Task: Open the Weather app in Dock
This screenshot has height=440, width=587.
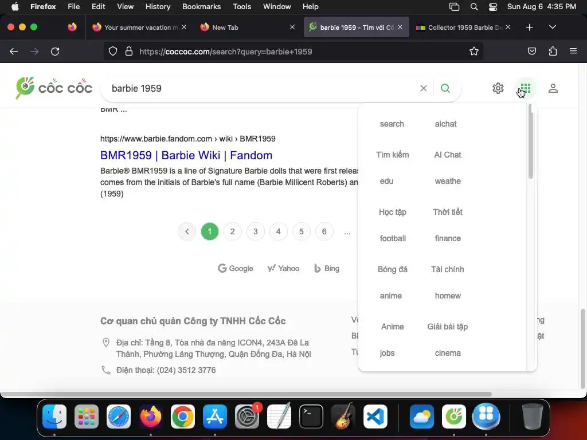Action: tap(422, 417)
